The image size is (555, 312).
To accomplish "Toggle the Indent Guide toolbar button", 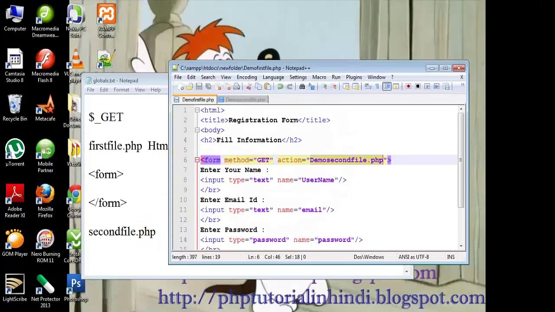I will pyautogui.click(x=387, y=87).
